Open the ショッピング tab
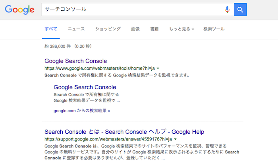 (108, 29)
